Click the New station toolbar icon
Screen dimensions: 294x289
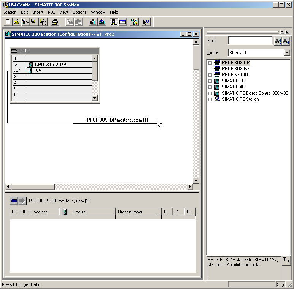pos(8,22)
